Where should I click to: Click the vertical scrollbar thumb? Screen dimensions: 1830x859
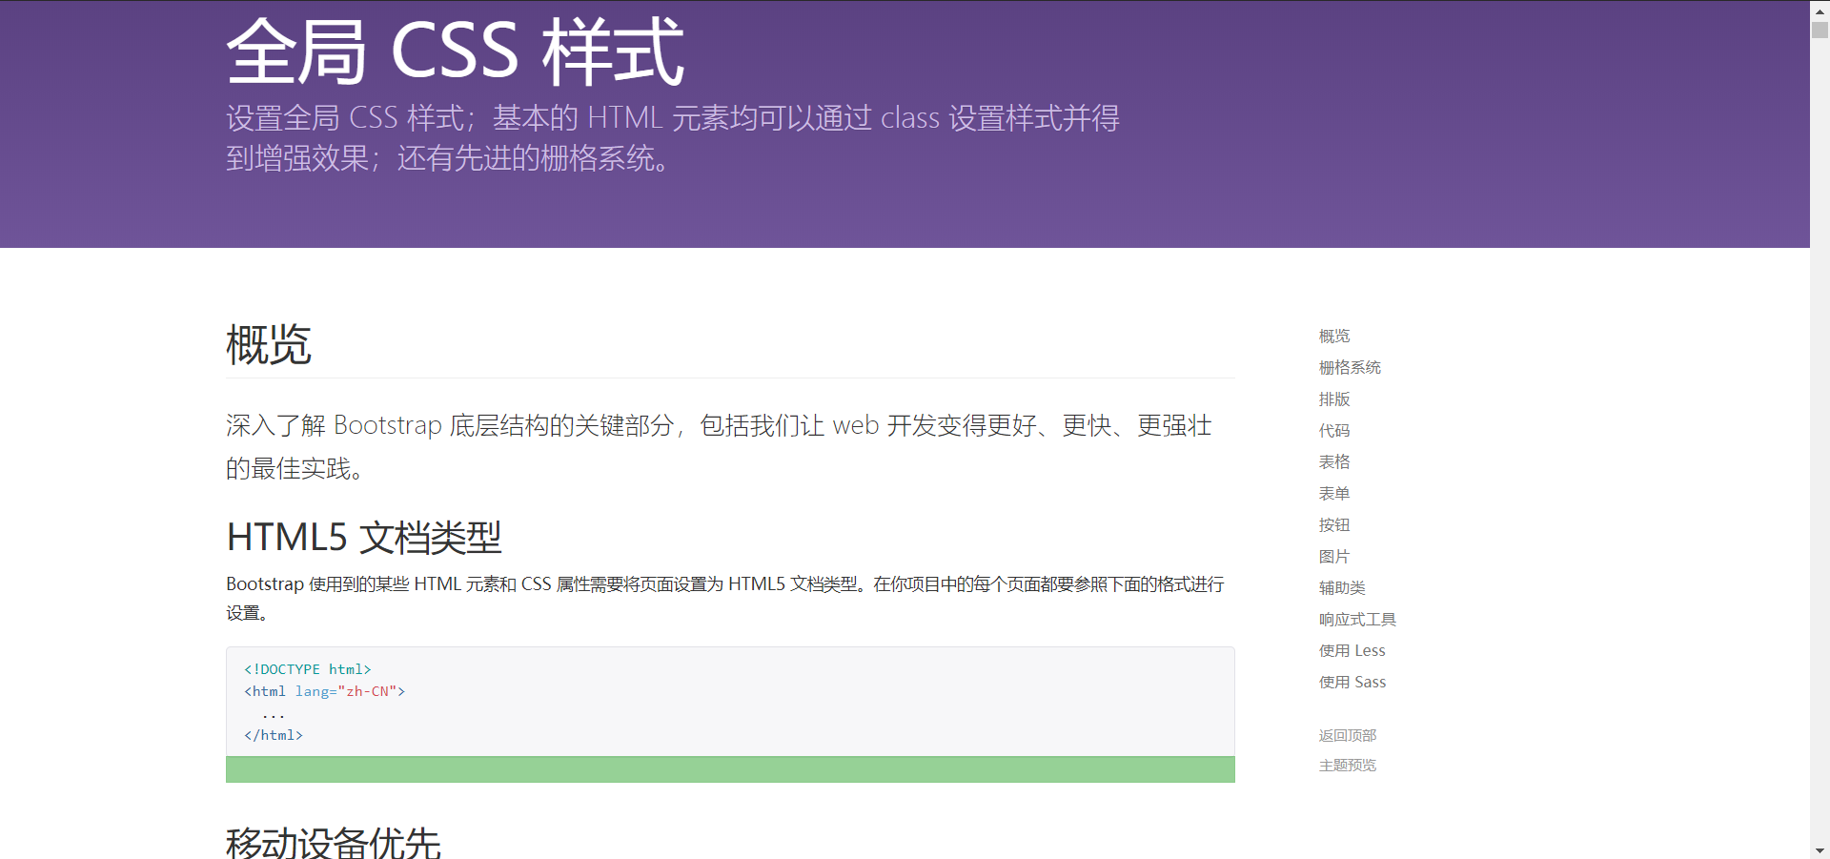[1820, 30]
